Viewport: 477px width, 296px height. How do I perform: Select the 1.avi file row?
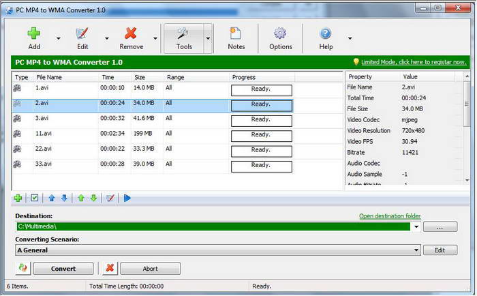coord(152,90)
